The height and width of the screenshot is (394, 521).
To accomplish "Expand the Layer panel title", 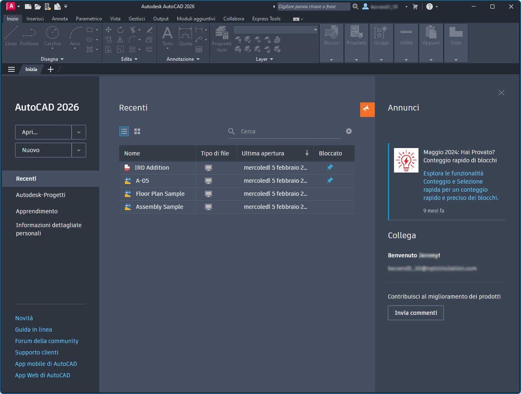I will (x=265, y=59).
